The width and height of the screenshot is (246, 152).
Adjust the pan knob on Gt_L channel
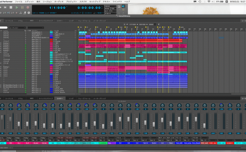[x=19, y=106]
